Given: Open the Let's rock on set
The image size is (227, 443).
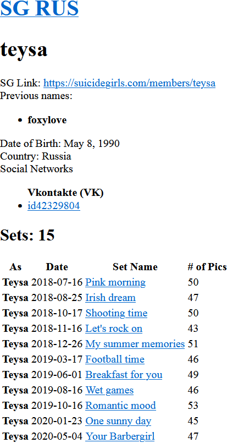Looking at the screenshot, I should (x=114, y=329).
